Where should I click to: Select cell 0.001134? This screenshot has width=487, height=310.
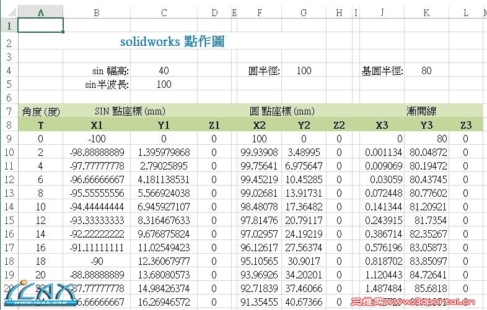(382, 152)
